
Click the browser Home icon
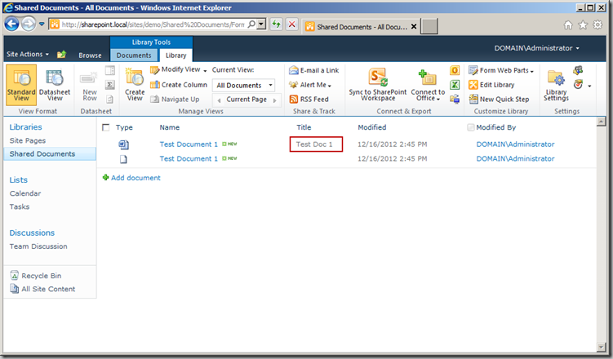click(568, 25)
